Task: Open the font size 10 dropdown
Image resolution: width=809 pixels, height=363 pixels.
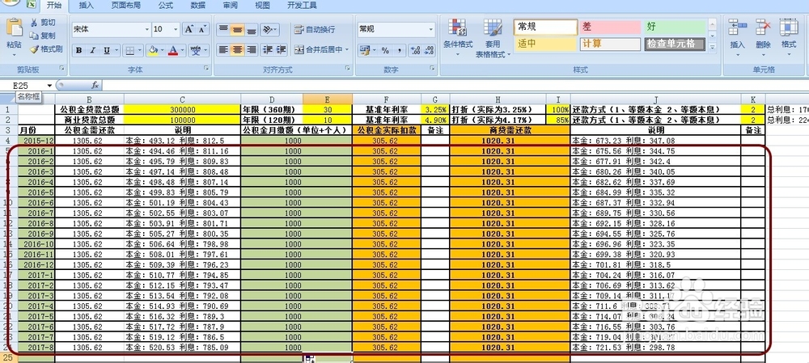Action: (x=176, y=29)
